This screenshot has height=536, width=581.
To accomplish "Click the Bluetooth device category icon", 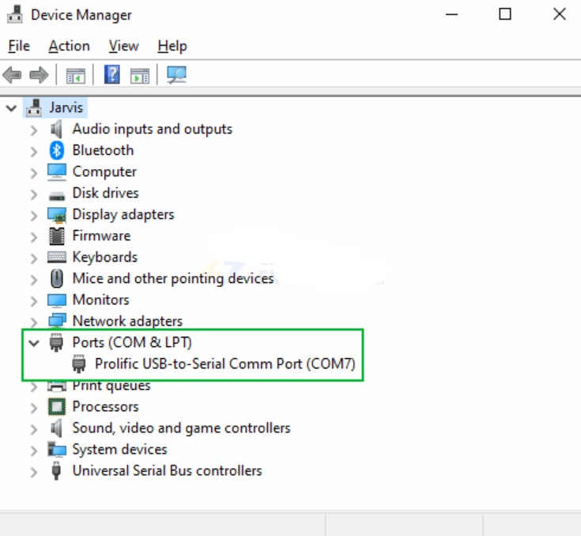I will pos(56,150).
